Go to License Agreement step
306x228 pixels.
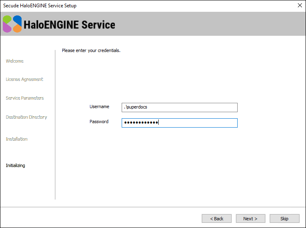coord(24,79)
